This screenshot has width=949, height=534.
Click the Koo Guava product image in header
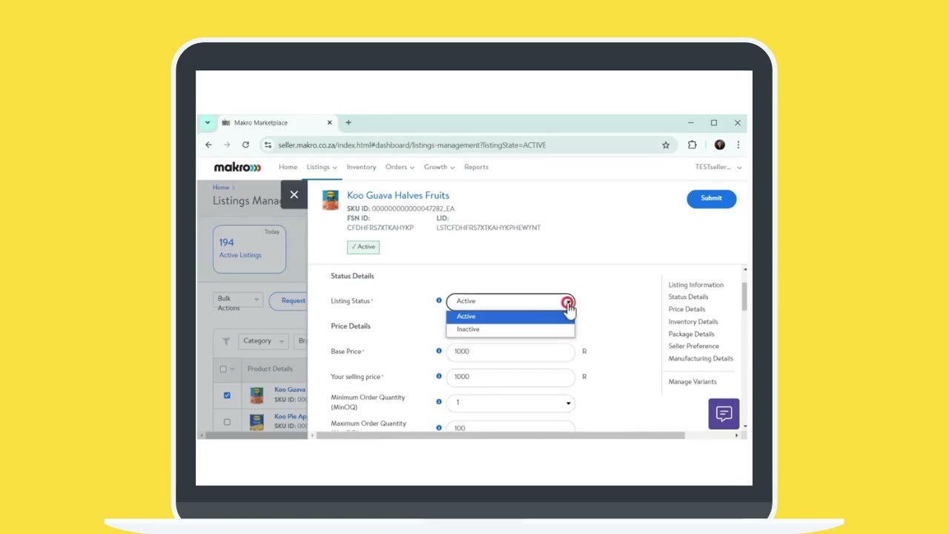pos(331,200)
